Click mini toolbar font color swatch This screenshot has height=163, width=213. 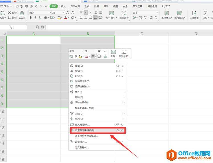(86, 56)
